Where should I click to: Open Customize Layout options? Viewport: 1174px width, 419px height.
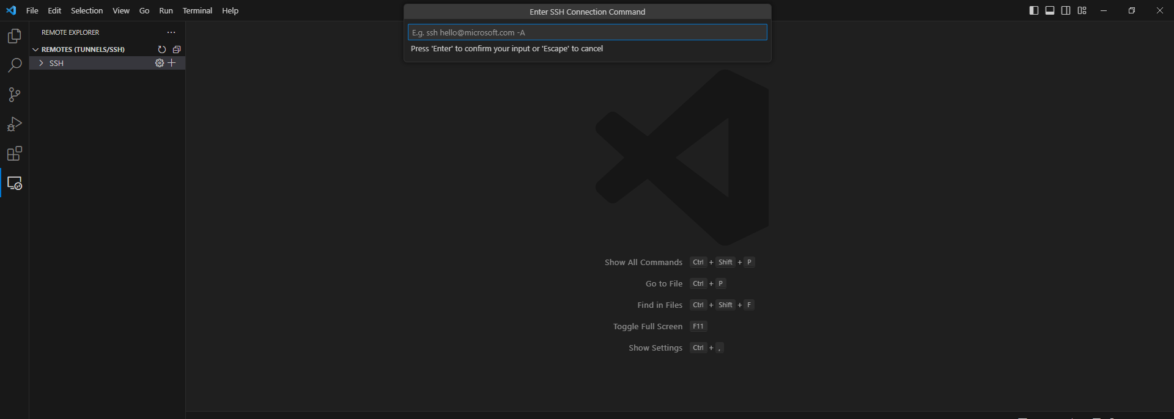coord(1082,10)
